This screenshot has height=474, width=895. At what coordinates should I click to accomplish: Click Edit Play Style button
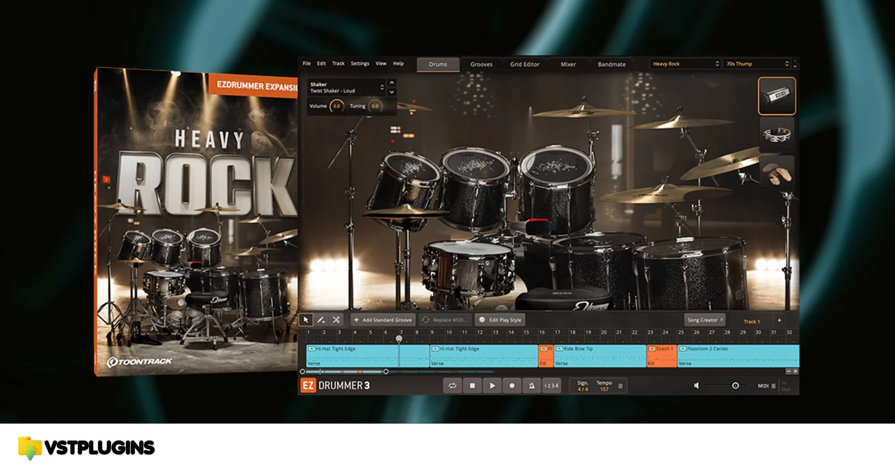[500, 320]
